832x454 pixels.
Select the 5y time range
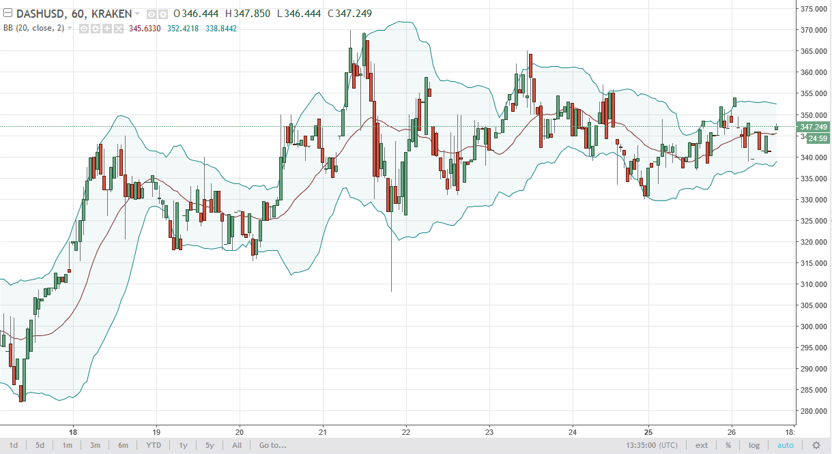210,445
